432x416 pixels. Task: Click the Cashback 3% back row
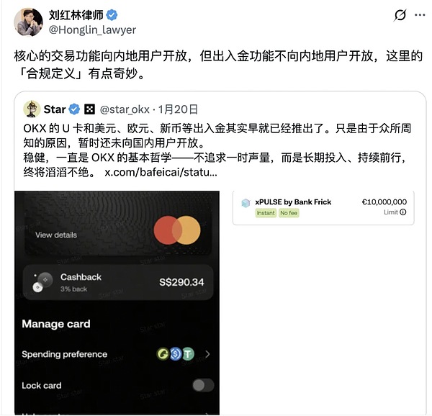tap(118, 282)
